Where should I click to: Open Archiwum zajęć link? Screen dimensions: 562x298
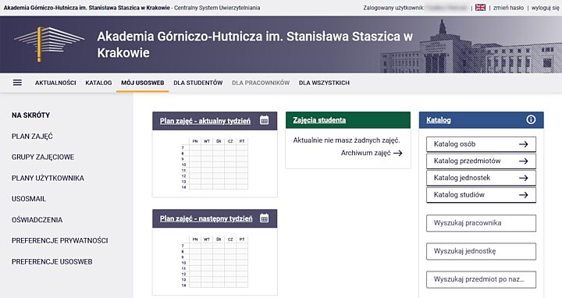tap(365, 153)
